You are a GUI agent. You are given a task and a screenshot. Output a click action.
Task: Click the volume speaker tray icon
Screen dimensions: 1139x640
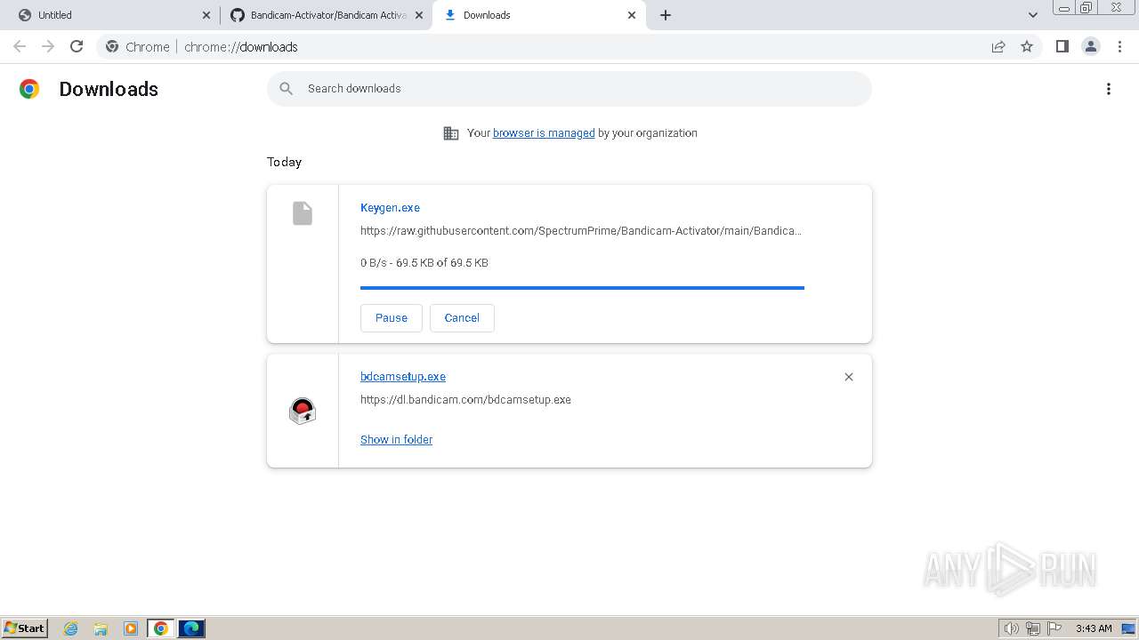1011,628
